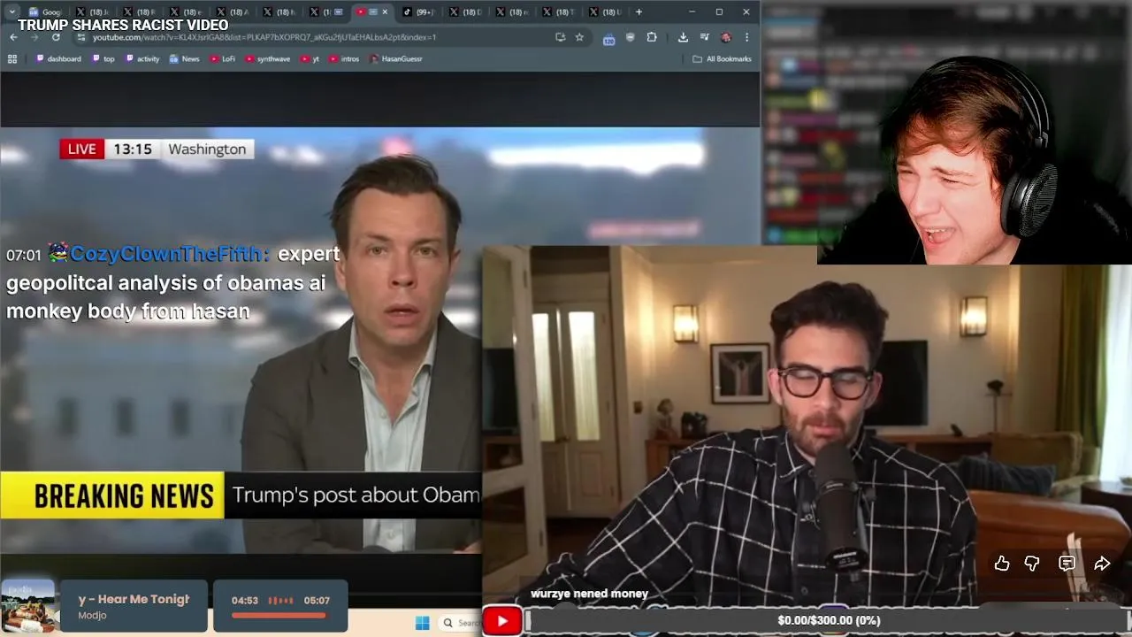Click the LIVE badge on news video
The width and height of the screenshot is (1132, 637).
pyautogui.click(x=81, y=149)
